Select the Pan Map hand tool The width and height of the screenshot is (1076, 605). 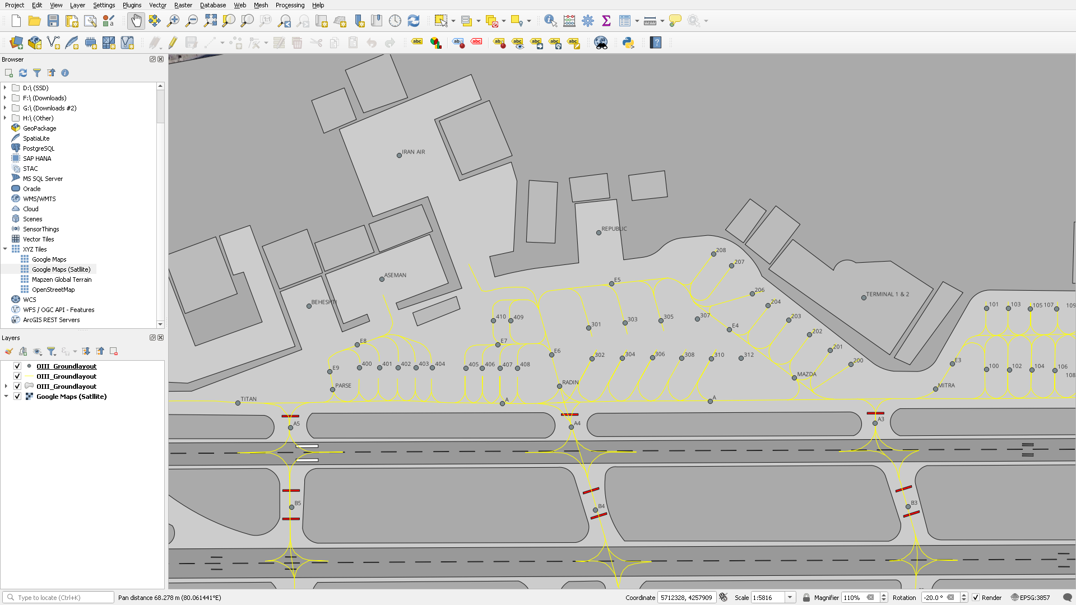(x=136, y=21)
